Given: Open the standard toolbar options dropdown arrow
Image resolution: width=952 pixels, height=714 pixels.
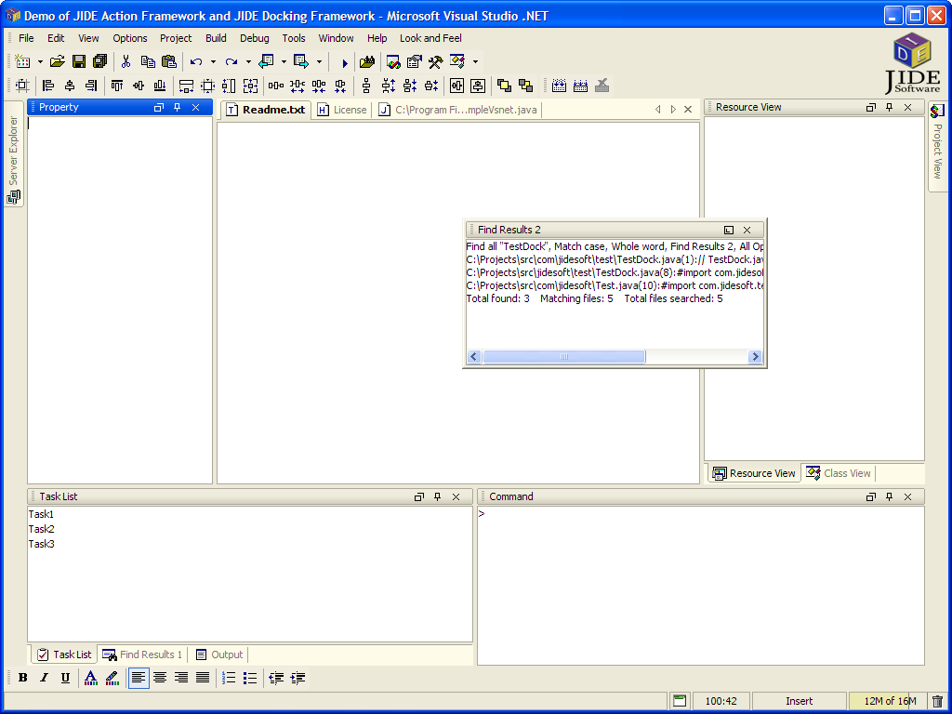Looking at the screenshot, I should click(475, 62).
